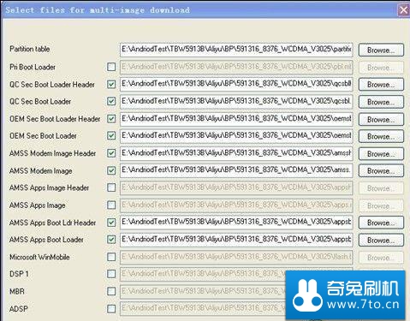Uncheck the QC Sec Boot Loader Header checkbox
Viewport: 410px width, 321px height.
[111, 84]
